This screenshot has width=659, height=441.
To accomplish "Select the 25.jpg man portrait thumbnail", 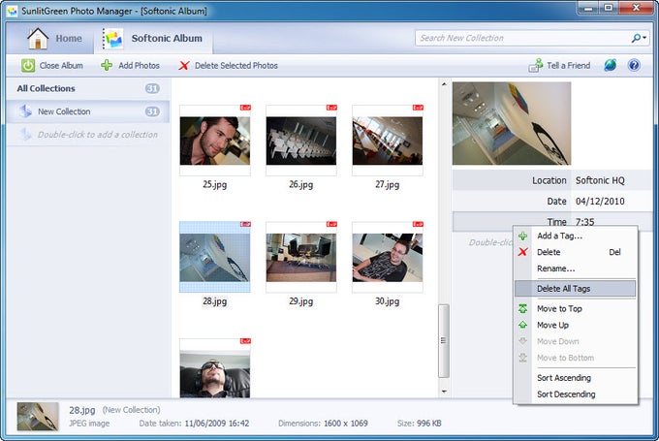I will 215,141.
